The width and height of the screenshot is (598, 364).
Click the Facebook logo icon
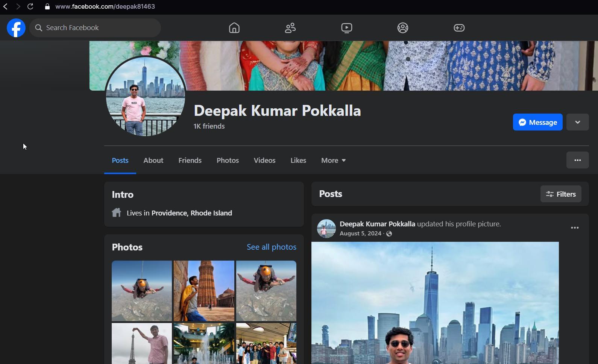pyautogui.click(x=16, y=28)
